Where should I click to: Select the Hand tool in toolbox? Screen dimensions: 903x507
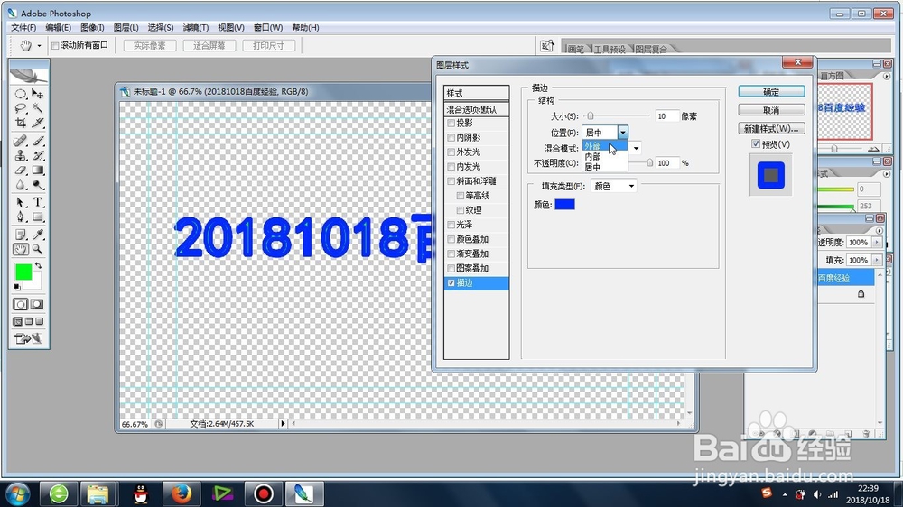20,249
